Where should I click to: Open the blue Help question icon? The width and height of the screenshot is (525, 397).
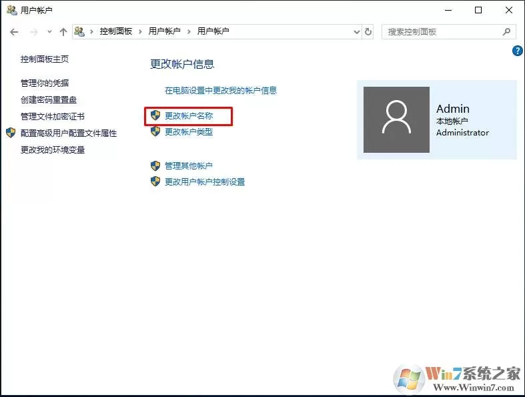click(x=517, y=51)
